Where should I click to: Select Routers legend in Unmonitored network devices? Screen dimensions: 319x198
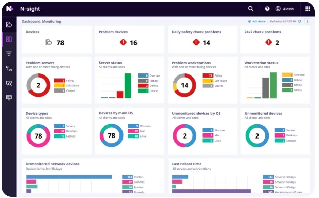click(133, 187)
